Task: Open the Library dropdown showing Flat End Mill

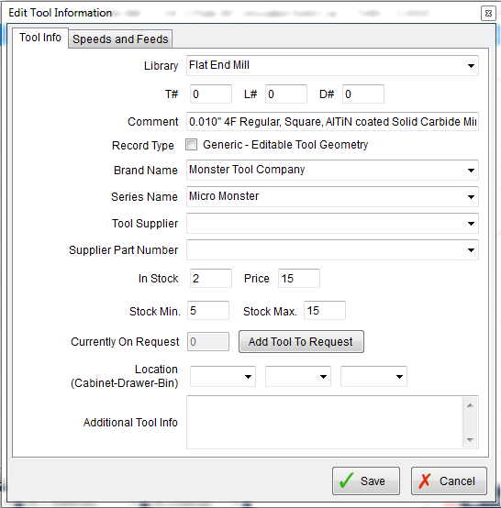Action: coord(332,66)
